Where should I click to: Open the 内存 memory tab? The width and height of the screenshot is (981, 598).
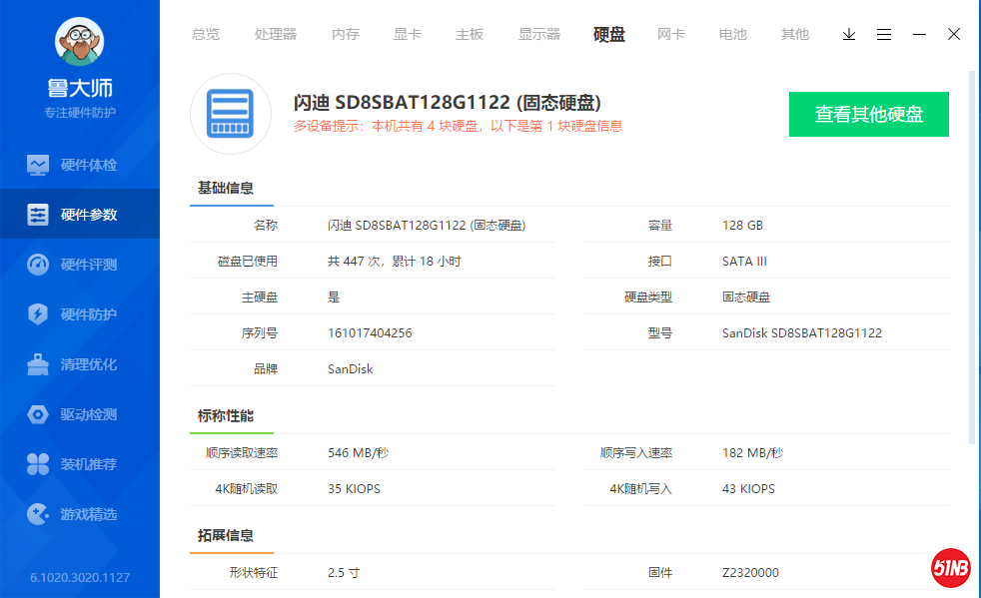click(x=346, y=34)
